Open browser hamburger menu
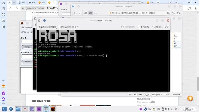Image resolution: width=199 pixels, height=112 pixels. coord(176,2)
